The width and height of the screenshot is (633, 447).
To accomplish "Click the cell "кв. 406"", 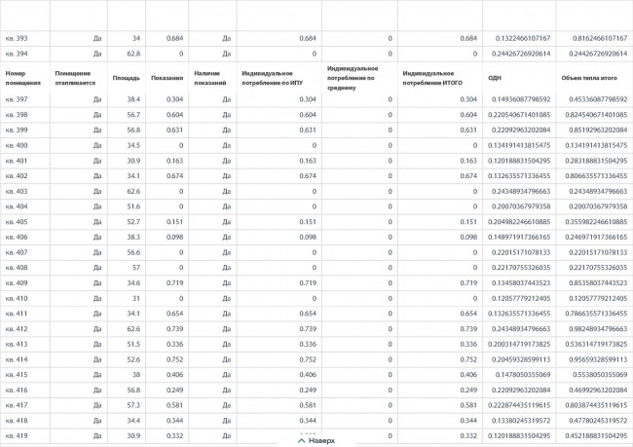I will pyautogui.click(x=17, y=237).
